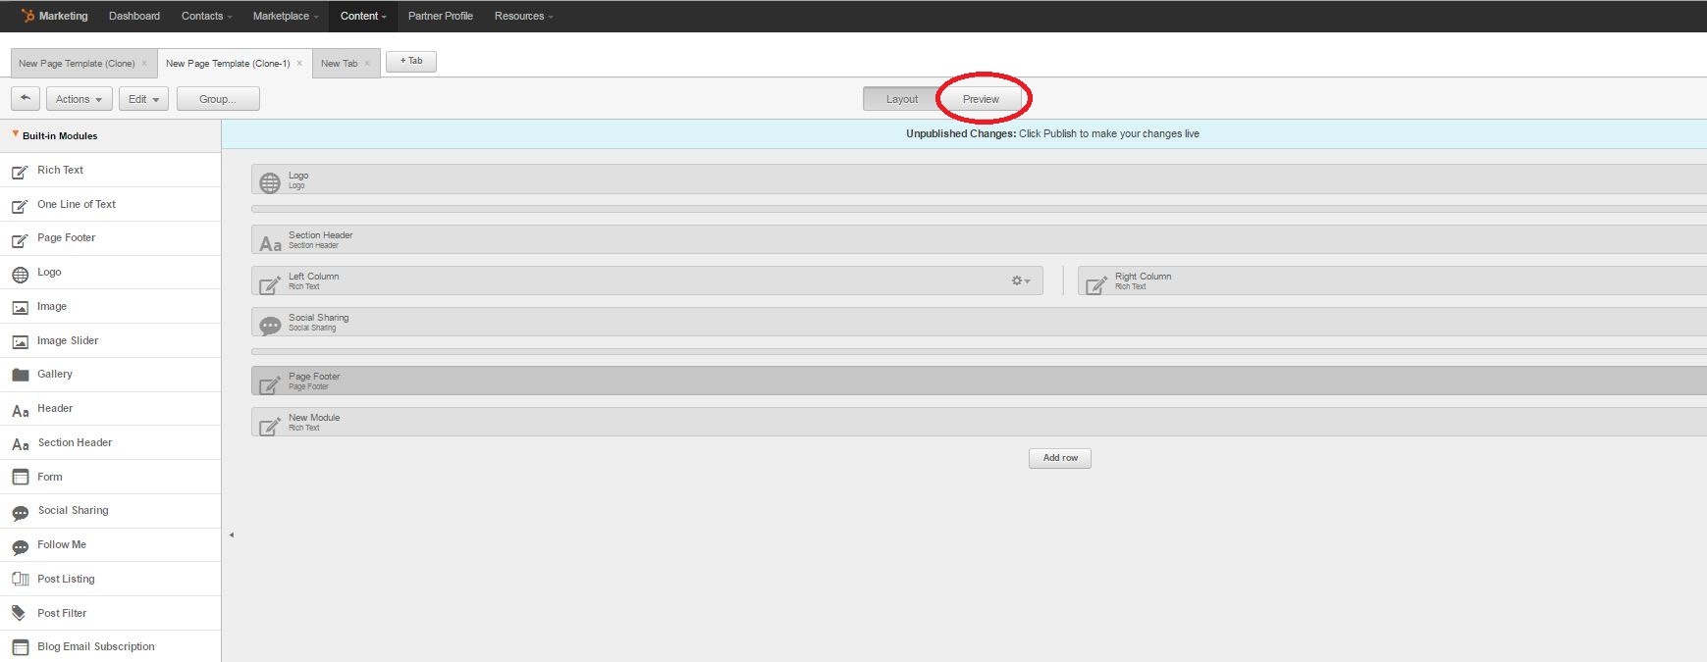The width and height of the screenshot is (1707, 662).
Task: Click the HubSpot sprocket logo
Action: 27,16
